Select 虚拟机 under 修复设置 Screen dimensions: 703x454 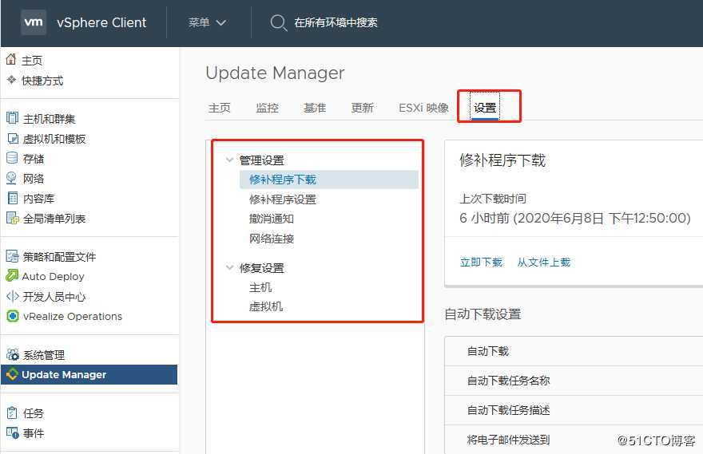point(266,306)
